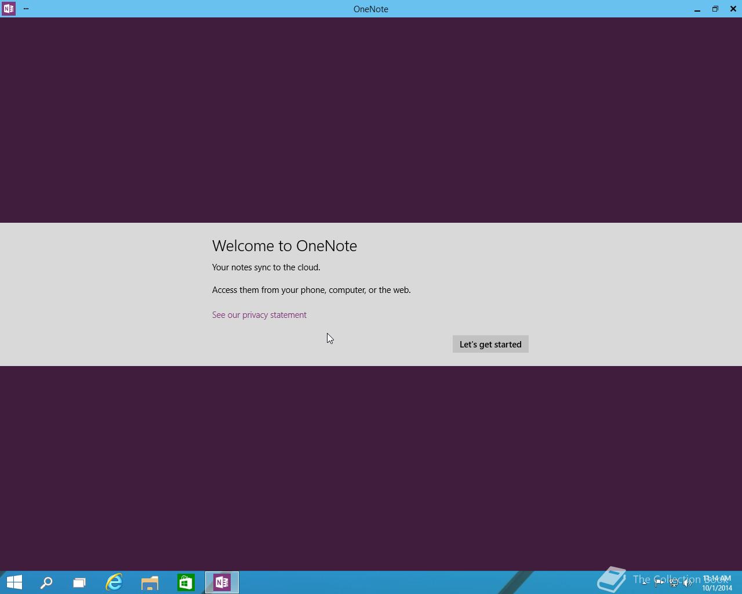The image size is (742, 594).
Task: Open the volume speaker tray icon
Action: [688, 583]
